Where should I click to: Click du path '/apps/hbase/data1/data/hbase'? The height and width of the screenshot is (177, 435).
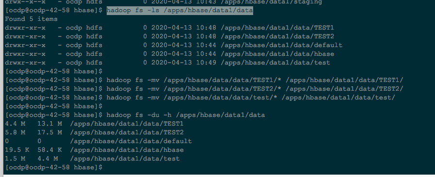pyautogui.click(x=127, y=150)
